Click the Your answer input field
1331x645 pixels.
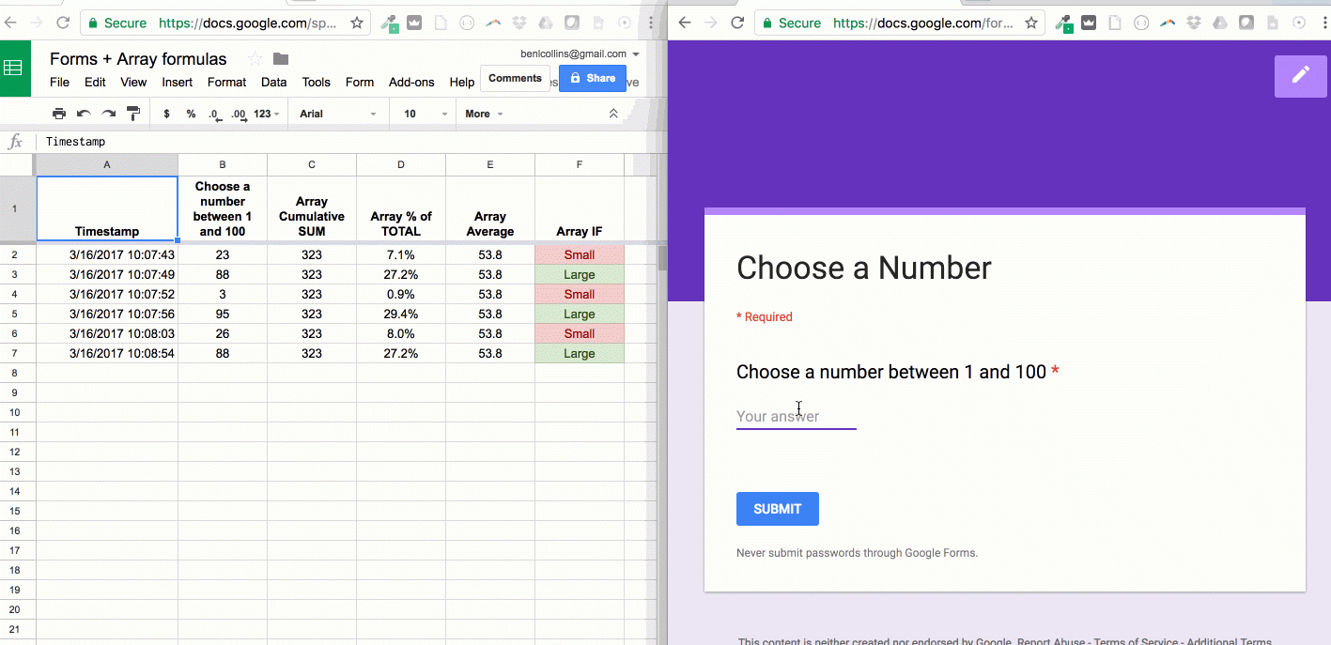[x=797, y=415]
